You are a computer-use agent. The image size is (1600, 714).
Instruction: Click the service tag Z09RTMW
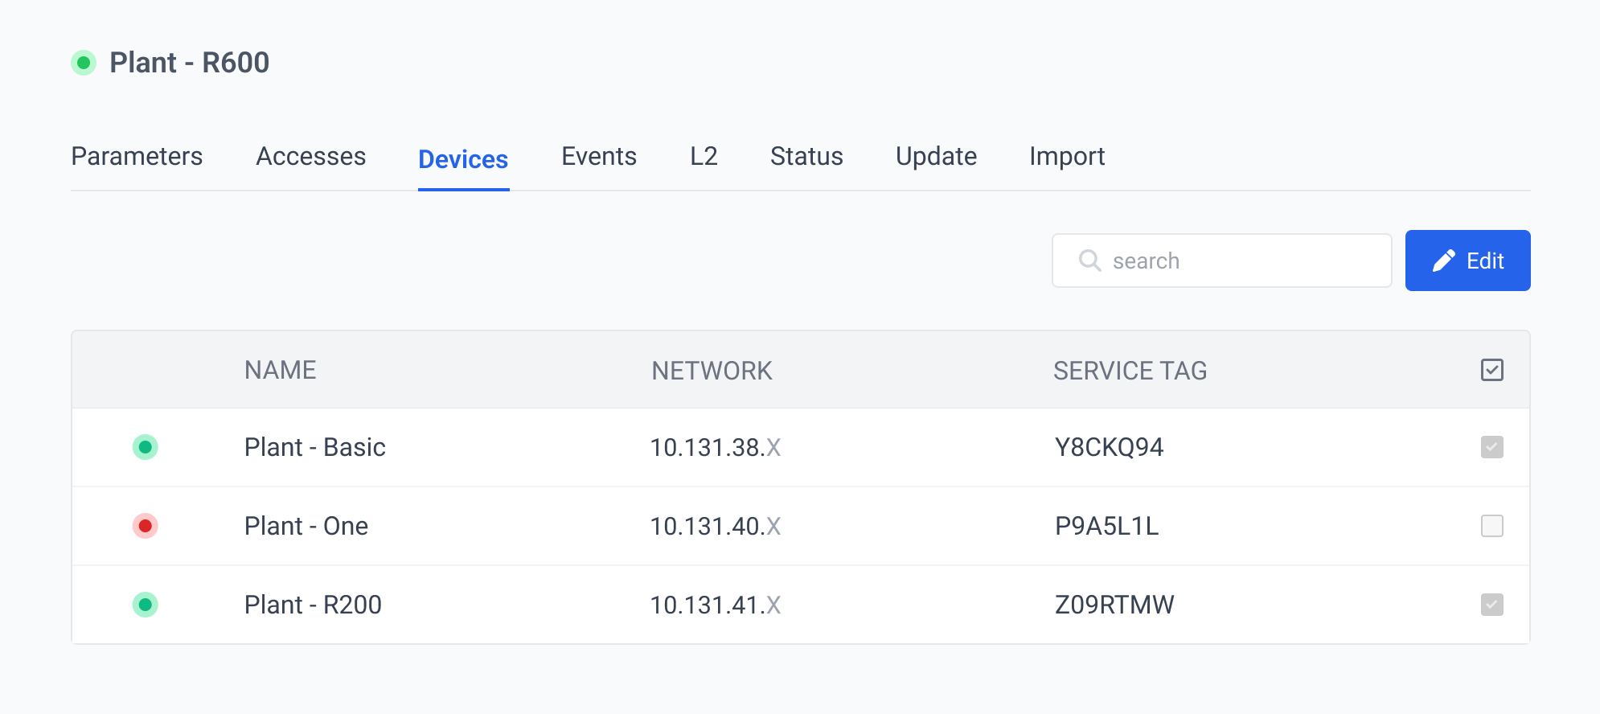tap(1114, 605)
